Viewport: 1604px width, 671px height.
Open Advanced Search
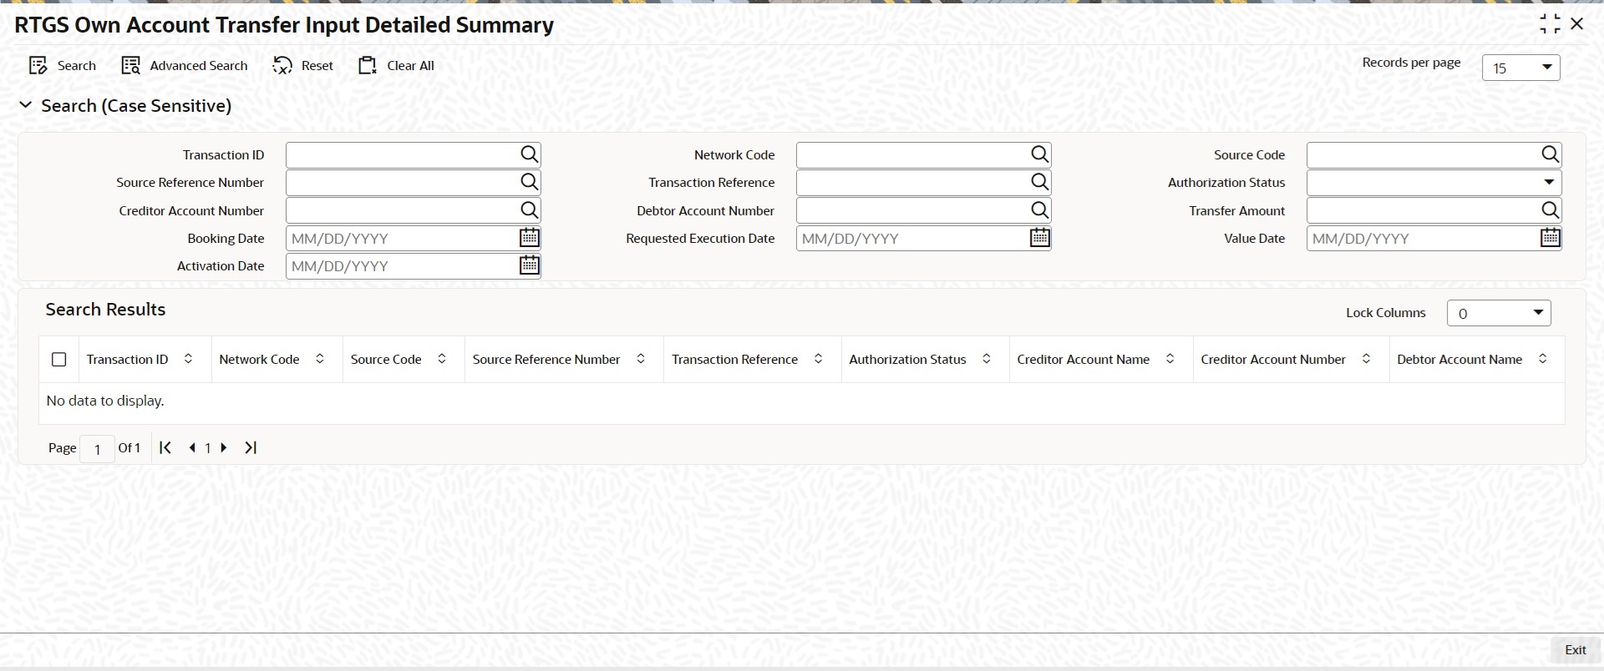(x=185, y=66)
